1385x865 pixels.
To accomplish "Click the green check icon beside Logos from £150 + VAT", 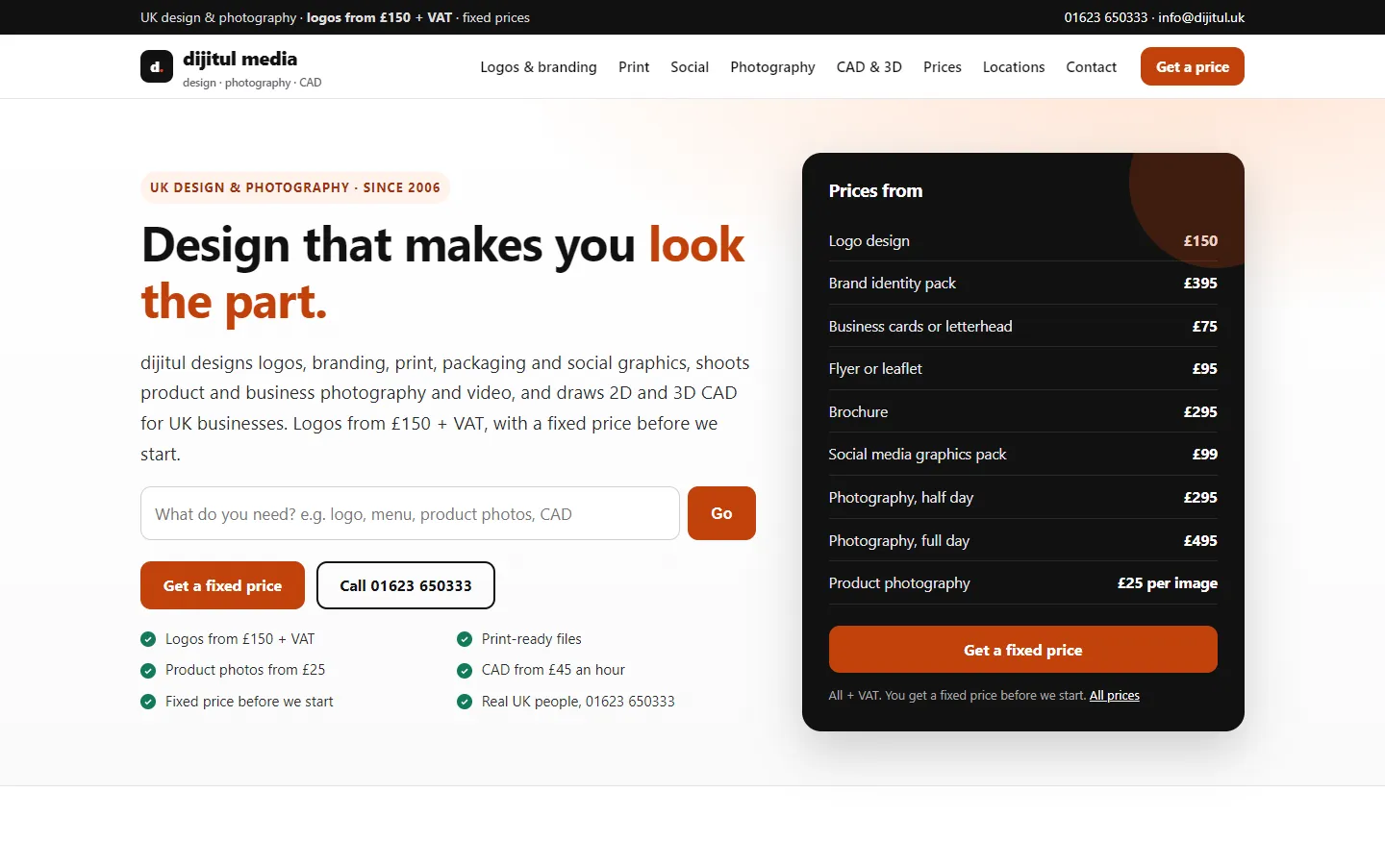I will [148, 639].
